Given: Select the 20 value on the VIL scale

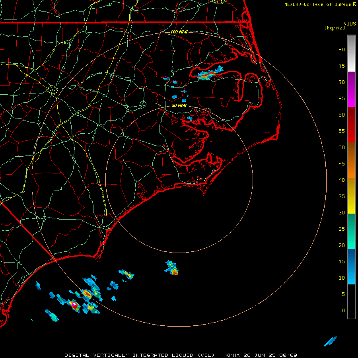Looking at the screenshot, I should pyautogui.click(x=342, y=245).
